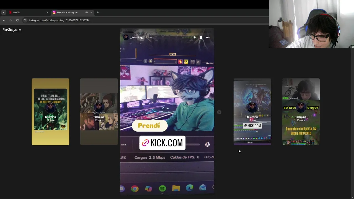The image size is (354, 199).
Task: Pause the playing Instagram story
Action: [x=201, y=37]
